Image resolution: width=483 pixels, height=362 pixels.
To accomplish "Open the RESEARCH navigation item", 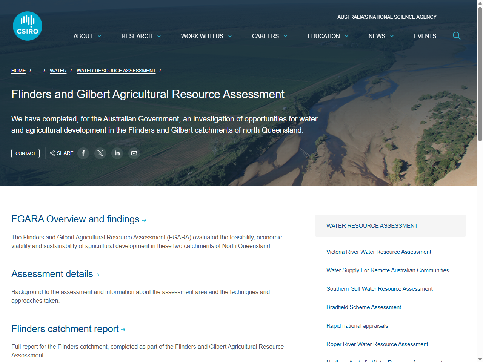I will (137, 36).
